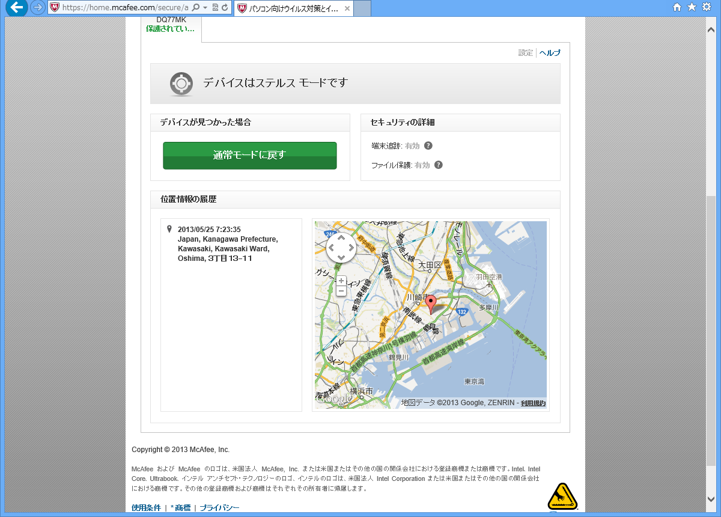Select the McAfee browser tab

293,8
